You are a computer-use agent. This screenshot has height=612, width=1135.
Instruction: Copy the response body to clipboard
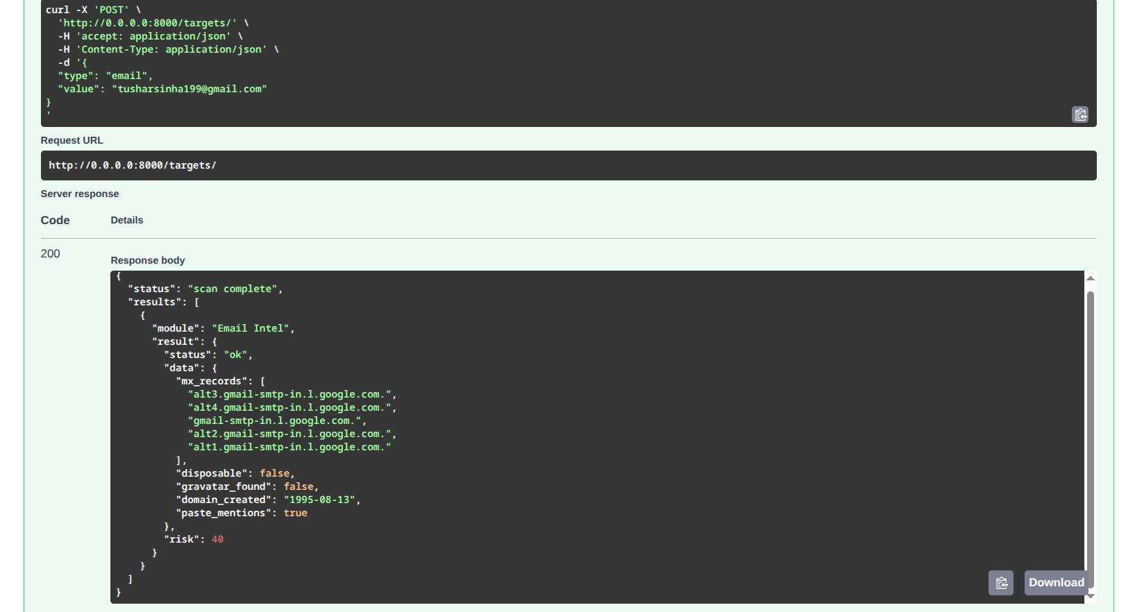tap(1000, 583)
